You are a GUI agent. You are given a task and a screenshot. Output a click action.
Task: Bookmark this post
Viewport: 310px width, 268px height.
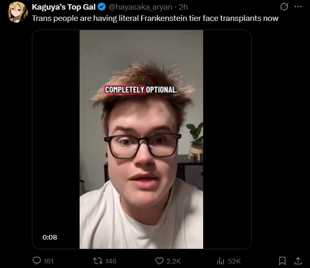pos(282,261)
